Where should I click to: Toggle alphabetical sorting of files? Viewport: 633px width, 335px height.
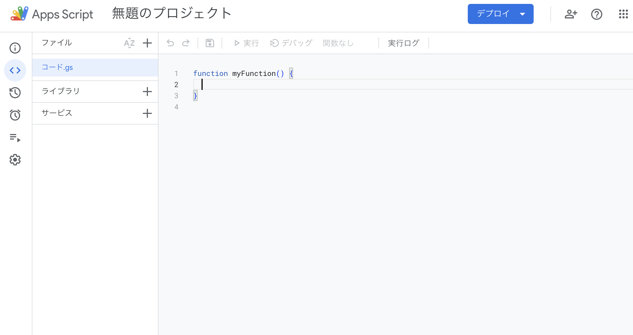129,43
